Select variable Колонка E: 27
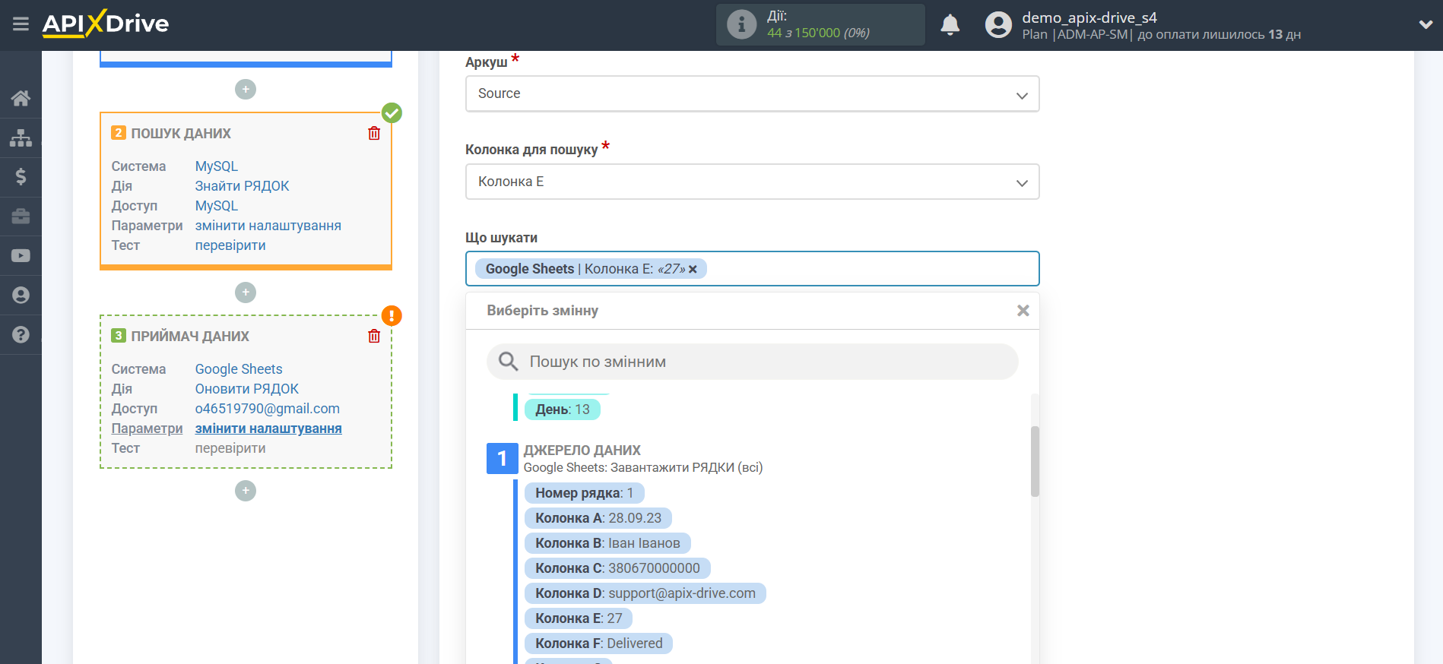The image size is (1443, 664). point(579,618)
